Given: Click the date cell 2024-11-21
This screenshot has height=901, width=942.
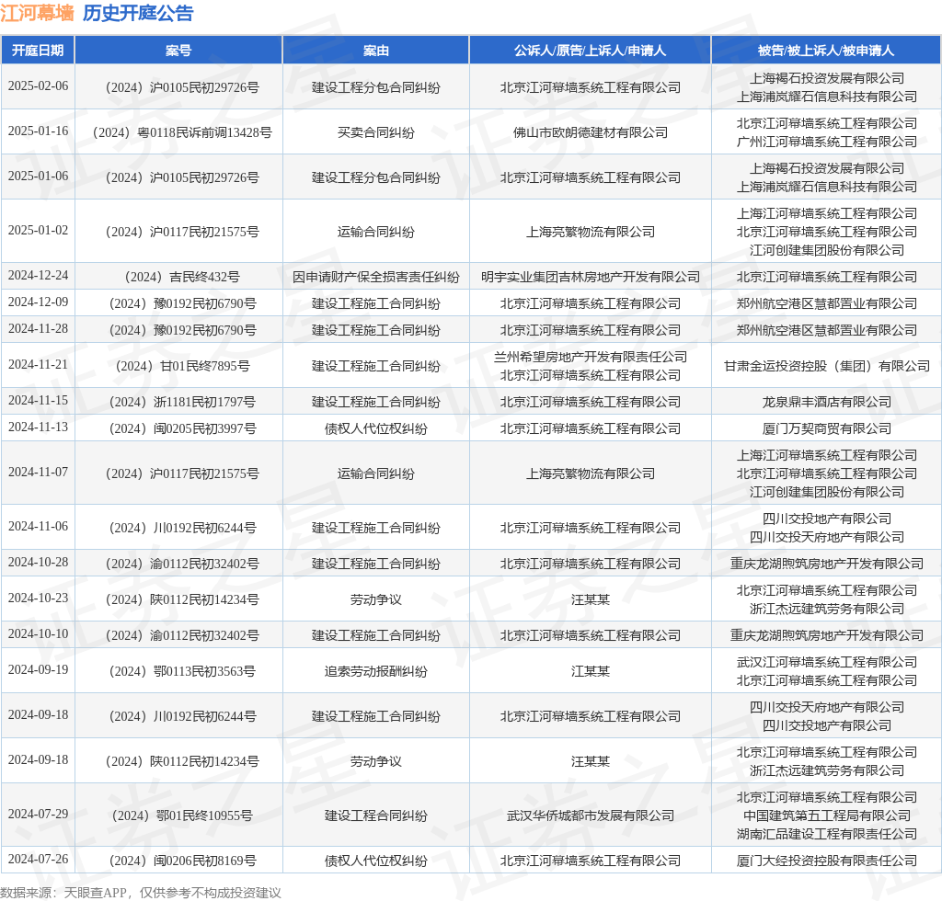Looking at the screenshot, I should (x=38, y=364).
